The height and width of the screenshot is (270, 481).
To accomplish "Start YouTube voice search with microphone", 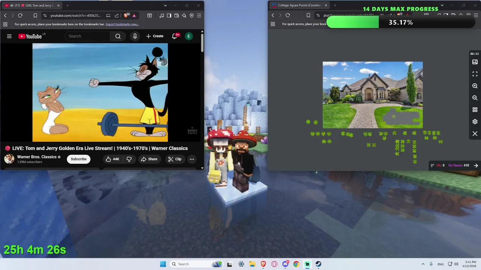I will click(x=135, y=36).
